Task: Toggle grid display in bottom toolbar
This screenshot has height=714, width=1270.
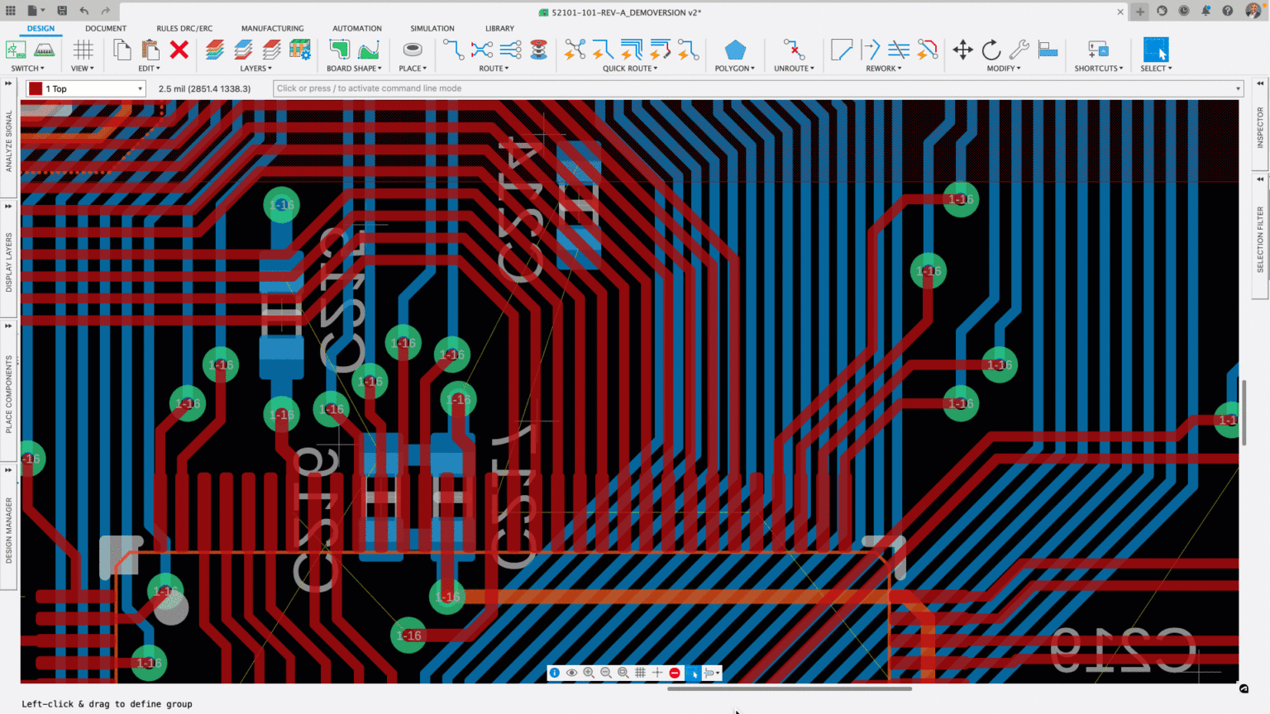Action: pos(640,673)
